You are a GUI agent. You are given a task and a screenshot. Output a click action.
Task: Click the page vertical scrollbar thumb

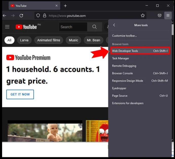(x=173, y=30)
